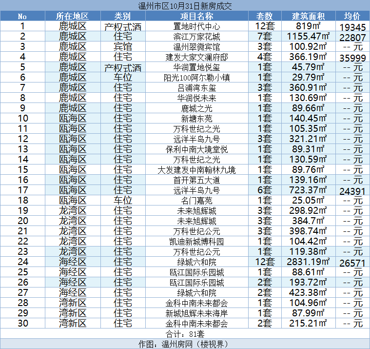
Task: Click project name 凯迪新城博科园
Action: (196, 242)
